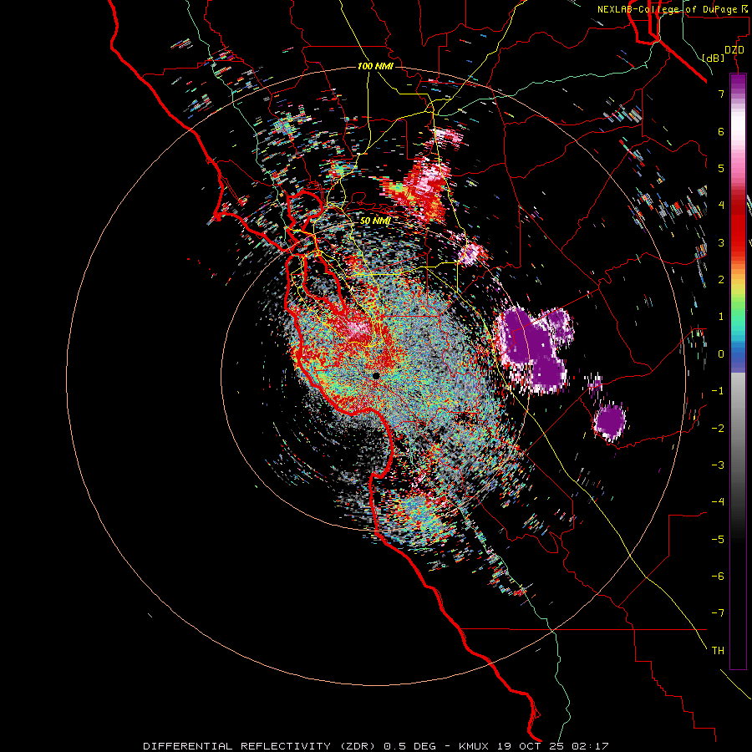Image resolution: width=752 pixels, height=752 pixels.
Task: Click the '-7' tick label on the scale
Action: pyautogui.click(x=718, y=613)
